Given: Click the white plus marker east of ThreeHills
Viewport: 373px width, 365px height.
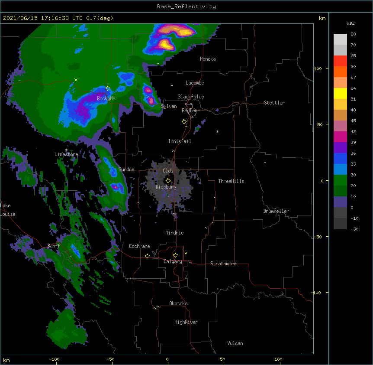Looking at the screenshot, I should click(265, 163).
